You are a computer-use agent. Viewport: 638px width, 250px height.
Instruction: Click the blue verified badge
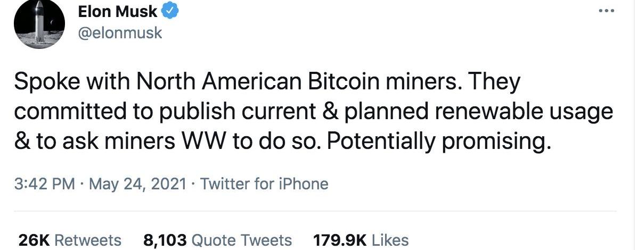pyautogui.click(x=170, y=11)
